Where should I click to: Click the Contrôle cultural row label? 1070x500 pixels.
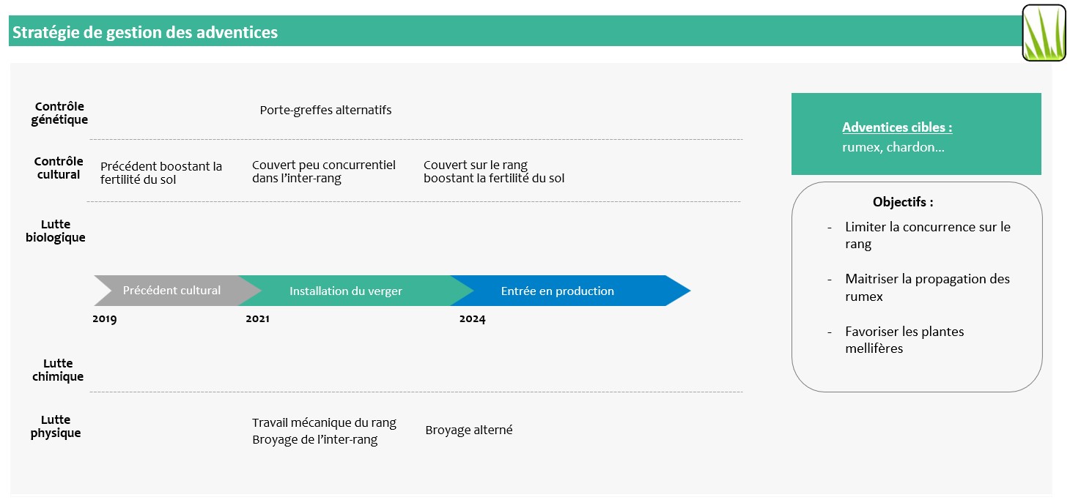click(x=59, y=168)
